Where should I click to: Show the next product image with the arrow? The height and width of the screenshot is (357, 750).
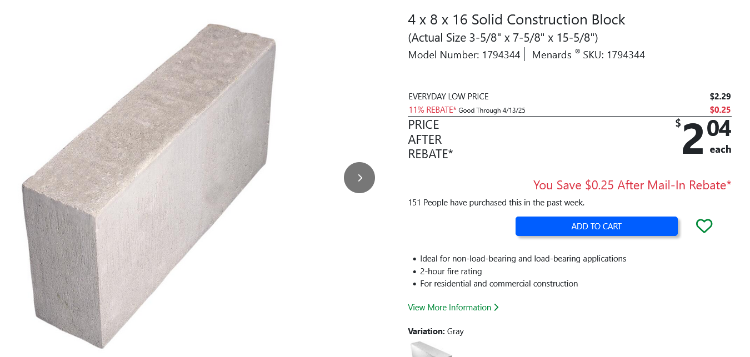359,178
